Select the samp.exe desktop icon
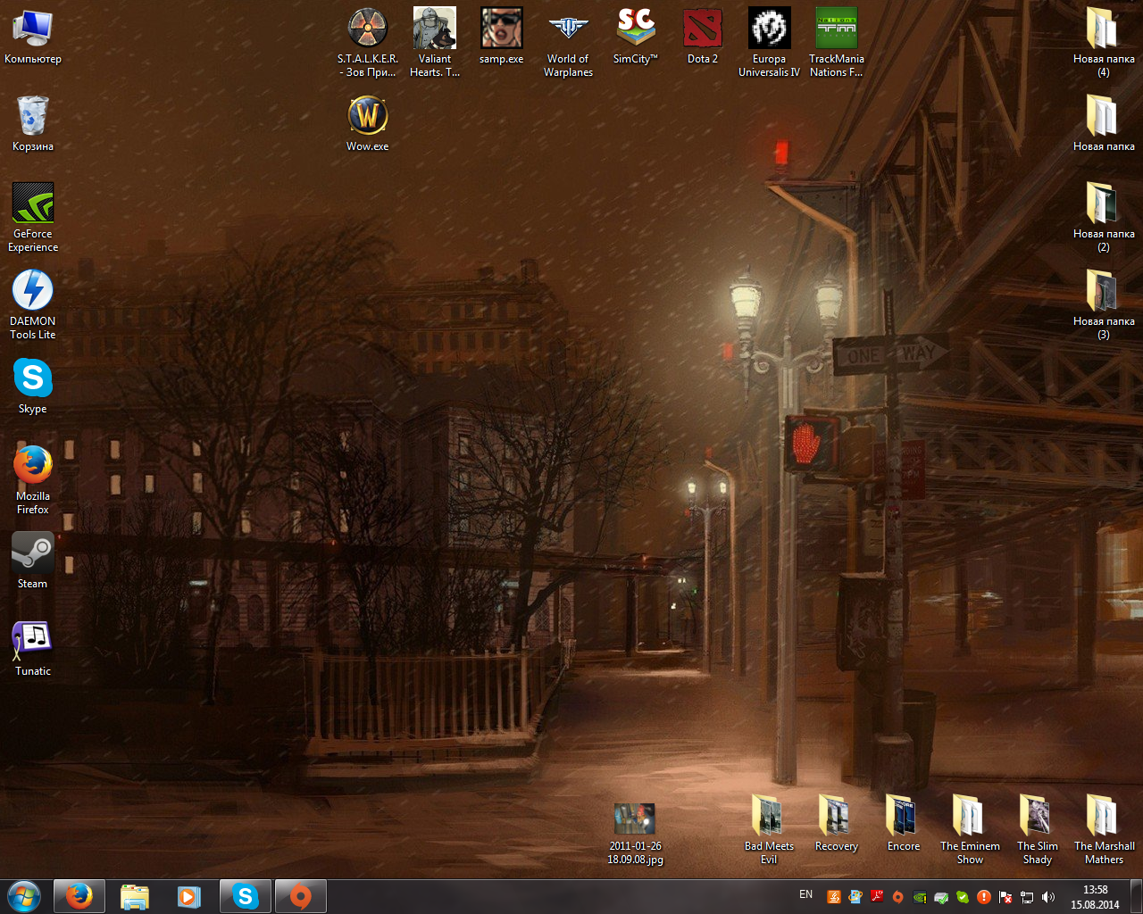The width and height of the screenshot is (1143, 914). [502, 37]
